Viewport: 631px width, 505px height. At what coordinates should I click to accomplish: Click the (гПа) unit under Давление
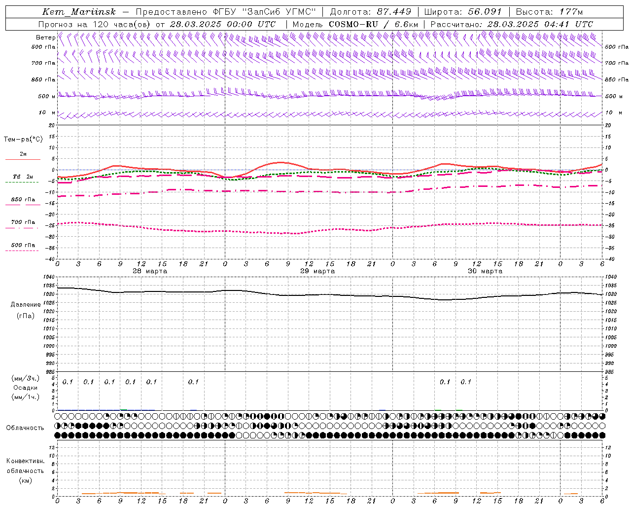point(26,316)
